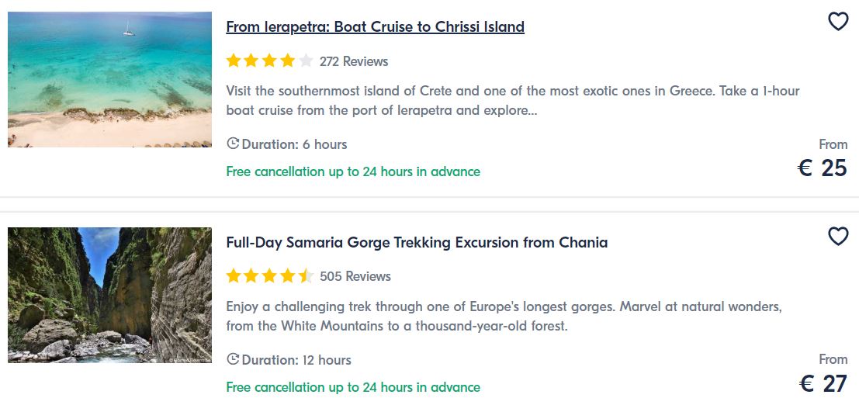Click the Chrissi Island cruise description text
Image resolution: width=859 pixels, height=405 pixels.
click(512, 101)
